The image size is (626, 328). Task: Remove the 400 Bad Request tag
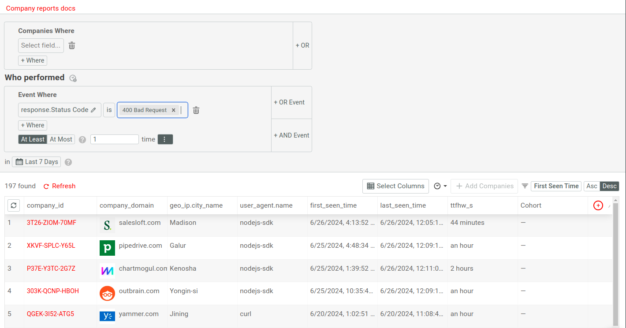tap(173, 110)
